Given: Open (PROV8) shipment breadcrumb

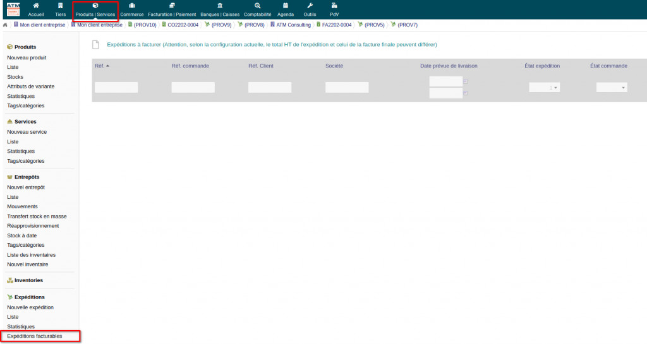Looking at the screenshot, I should click(x=251, y=25).
